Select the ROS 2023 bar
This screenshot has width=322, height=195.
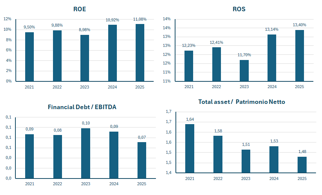244,71
